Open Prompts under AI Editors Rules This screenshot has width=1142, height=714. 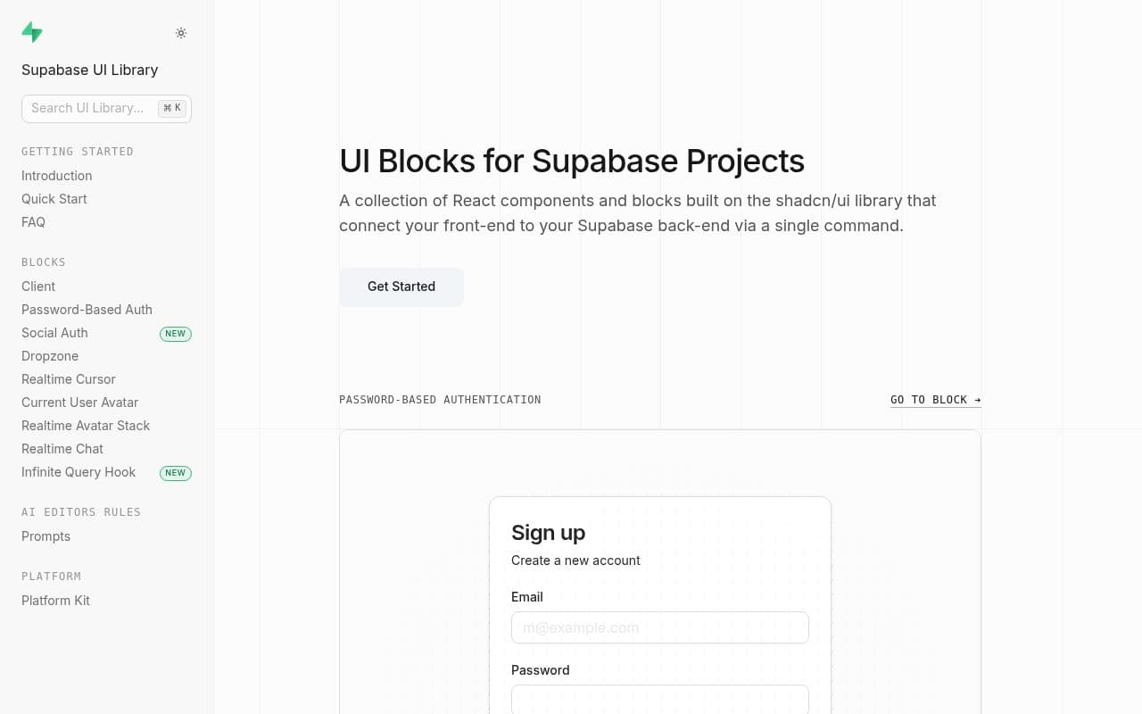click(x=46, y=536)
